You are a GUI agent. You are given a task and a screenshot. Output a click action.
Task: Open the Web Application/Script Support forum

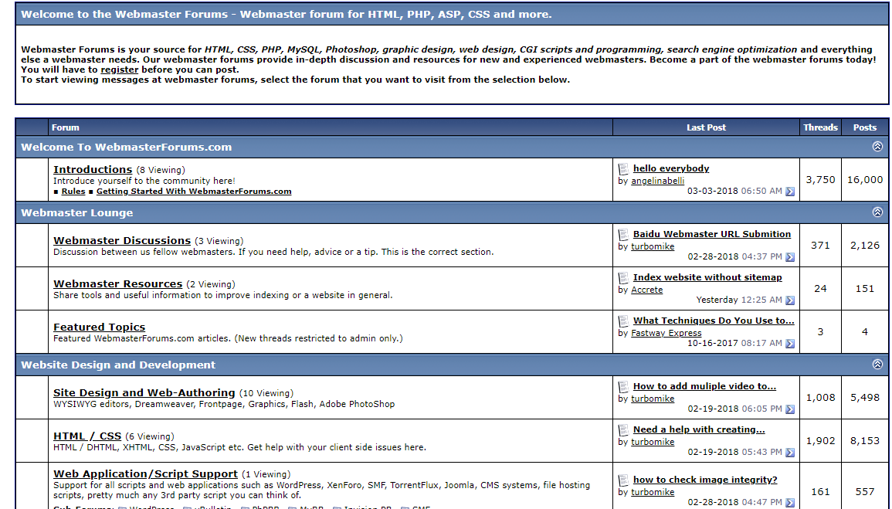pos(145,473)
